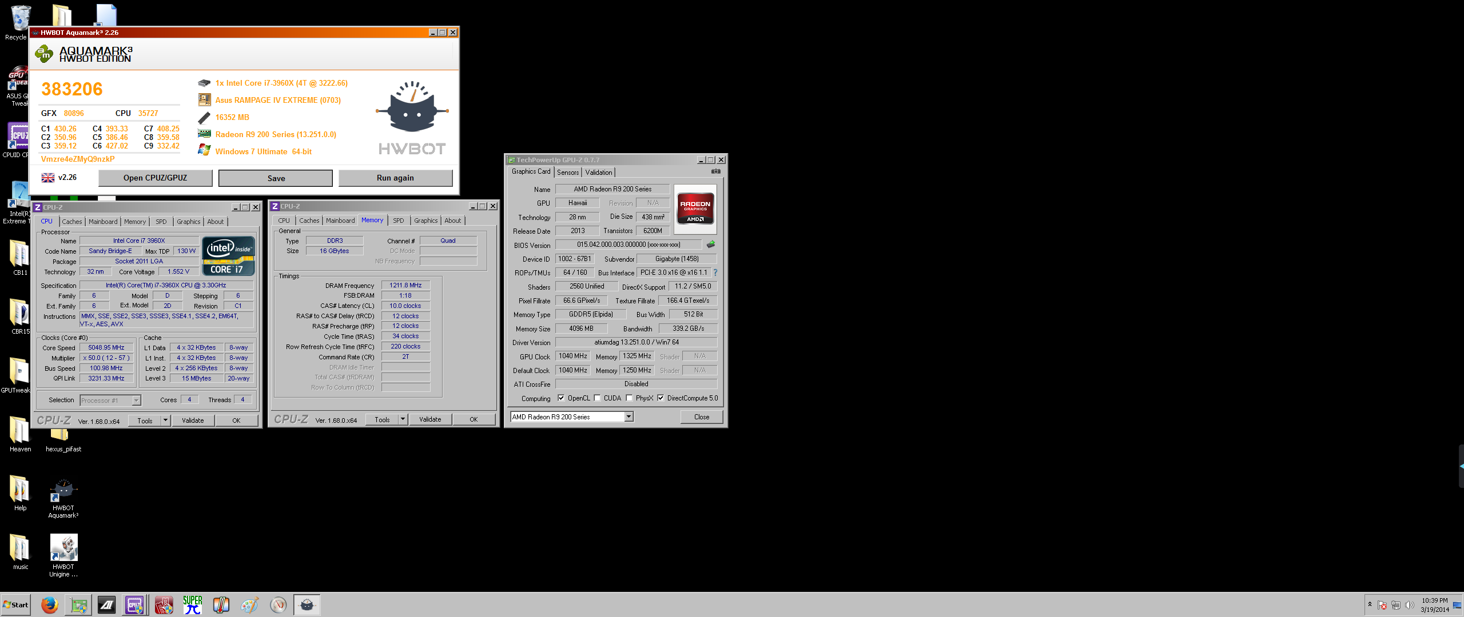This screenshot has width=1464, height=617.
Task: Click the Aquamark score 383206
Action: (72, 89)
